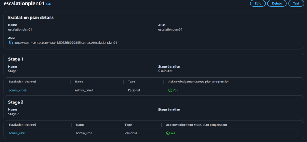Click the green check icon in admin_email row
This screenshot has height=142, width=307.
pos(170,90)
